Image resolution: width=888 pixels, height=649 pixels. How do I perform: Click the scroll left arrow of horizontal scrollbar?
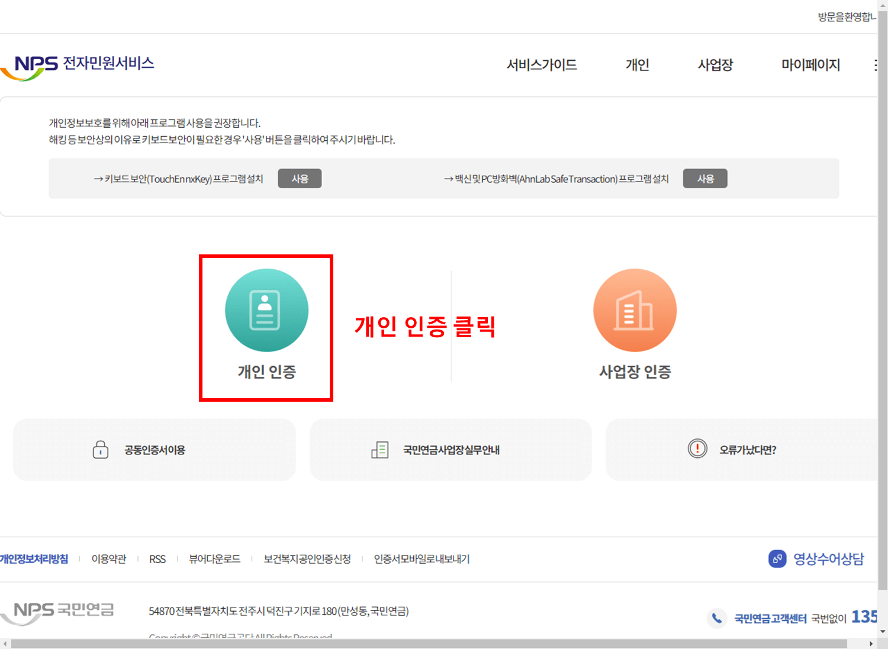5,644
